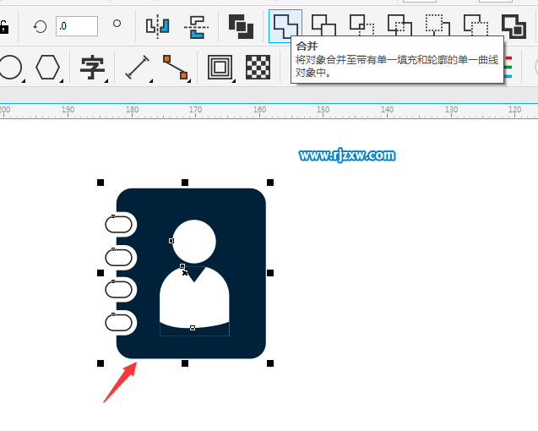This screenshot has width=538, height=431.
Task: Open the Connector tool flyout arrow
Action: 189,80
